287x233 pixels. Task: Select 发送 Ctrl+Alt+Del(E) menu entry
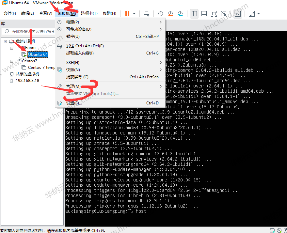coord(110,46)
